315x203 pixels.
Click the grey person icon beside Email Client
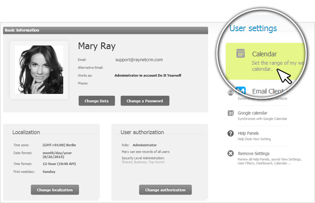(x=230, y=93)
